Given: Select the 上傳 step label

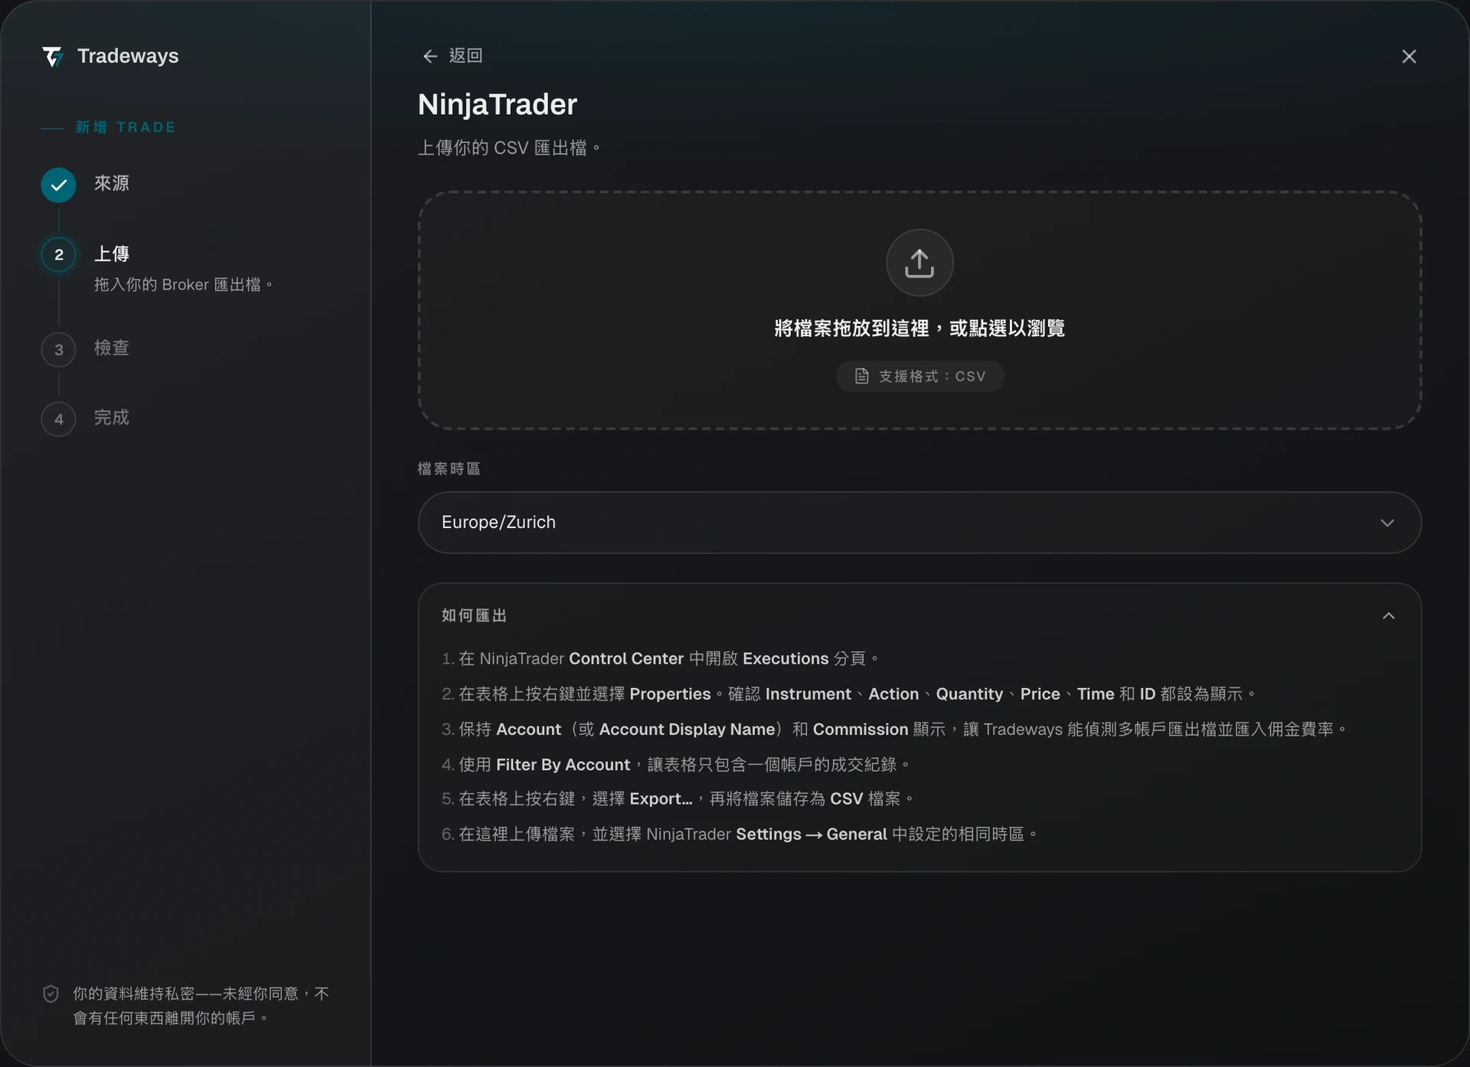Looking at the screenshot, I should (x=112, y=254).
